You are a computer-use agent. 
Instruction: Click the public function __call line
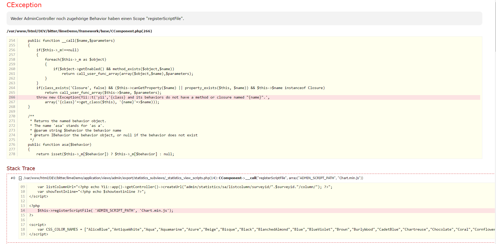point(71,41)
